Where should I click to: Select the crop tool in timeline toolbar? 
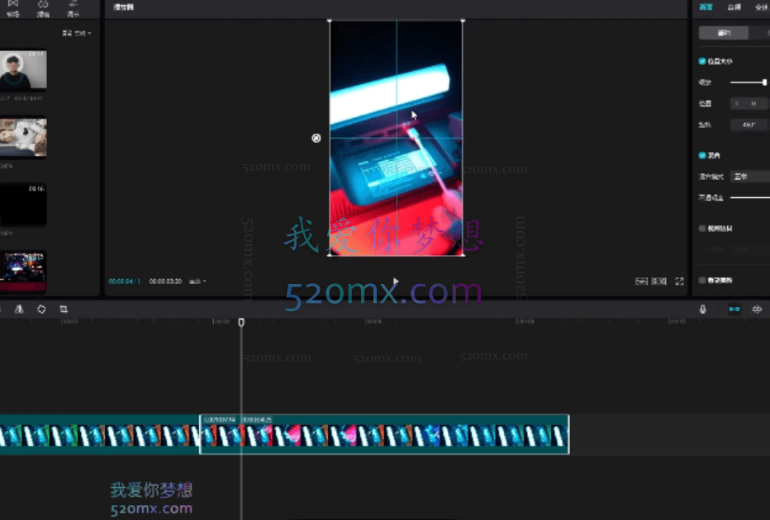click(64, 309)
